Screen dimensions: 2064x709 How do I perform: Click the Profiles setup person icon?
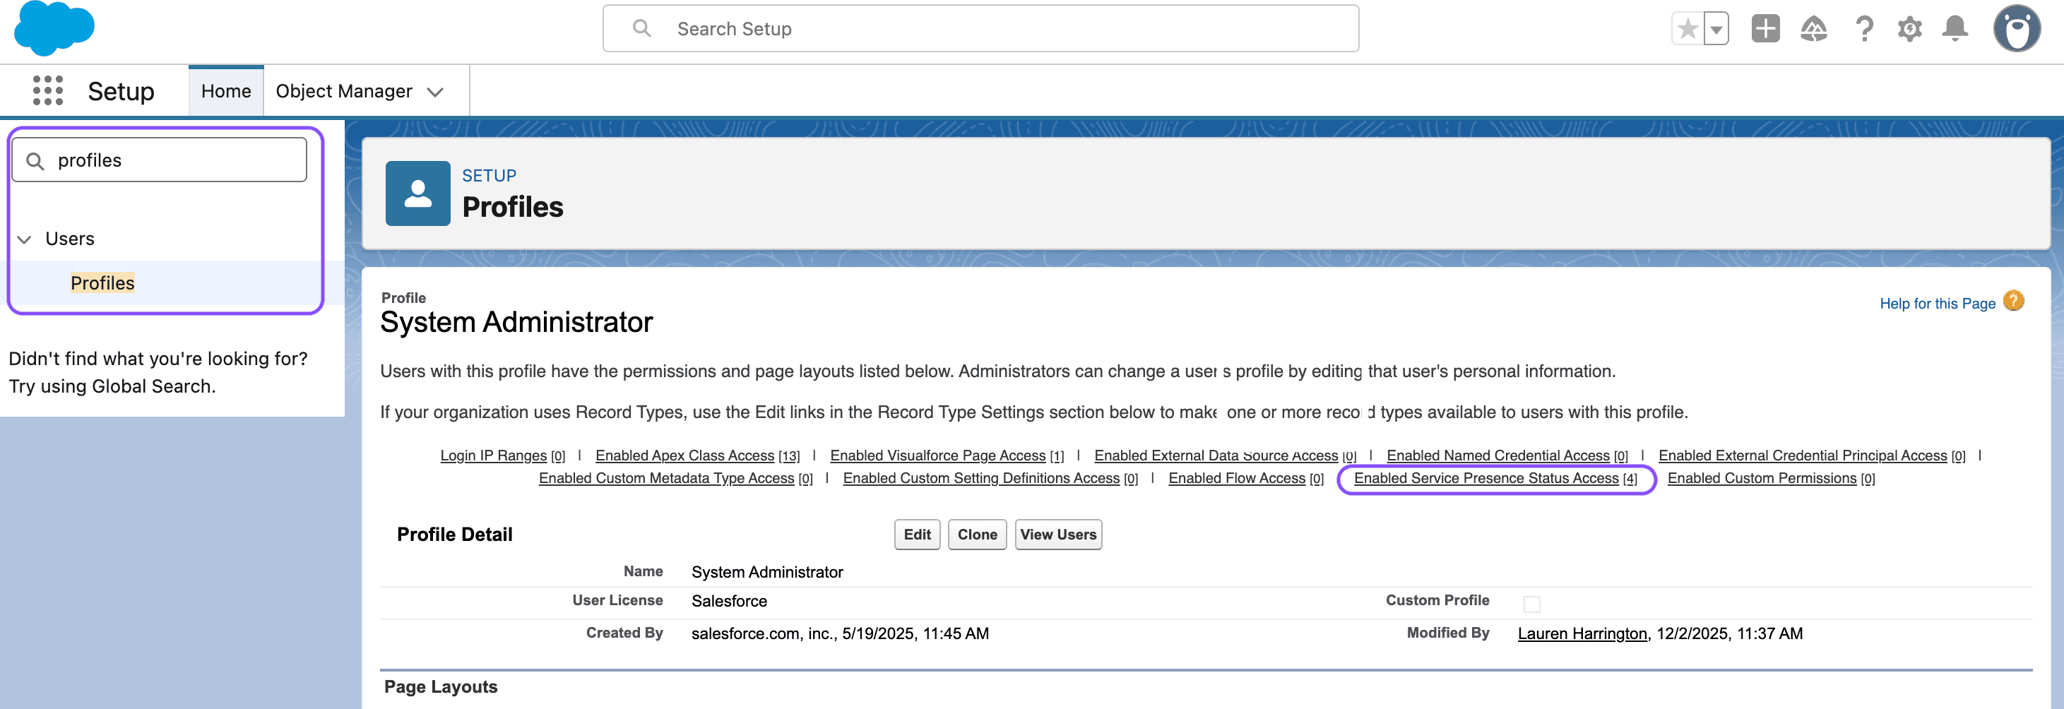click(x=417, y=193)
